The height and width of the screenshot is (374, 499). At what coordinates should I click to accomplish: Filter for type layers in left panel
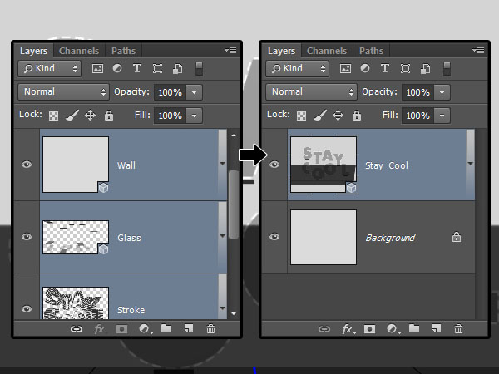coord(137,69)
